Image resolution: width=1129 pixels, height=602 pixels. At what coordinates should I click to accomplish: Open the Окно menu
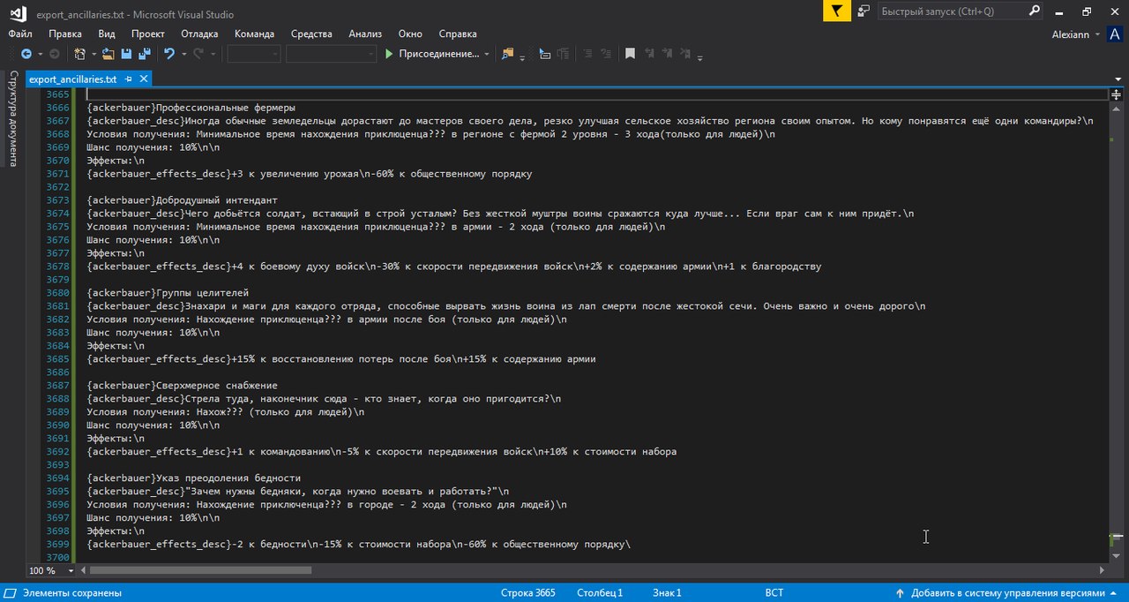click(410, 34)
